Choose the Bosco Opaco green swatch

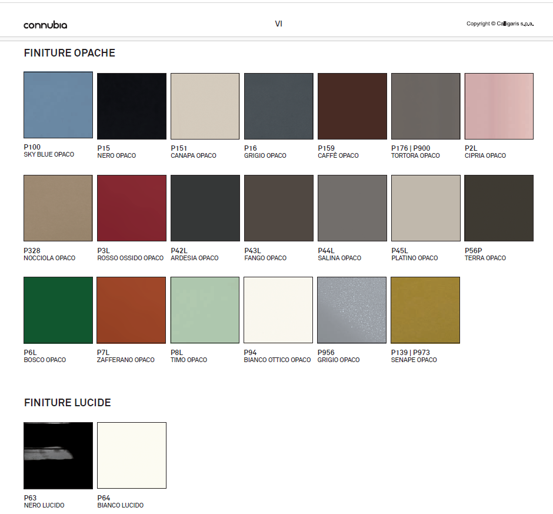click(58, 310)
